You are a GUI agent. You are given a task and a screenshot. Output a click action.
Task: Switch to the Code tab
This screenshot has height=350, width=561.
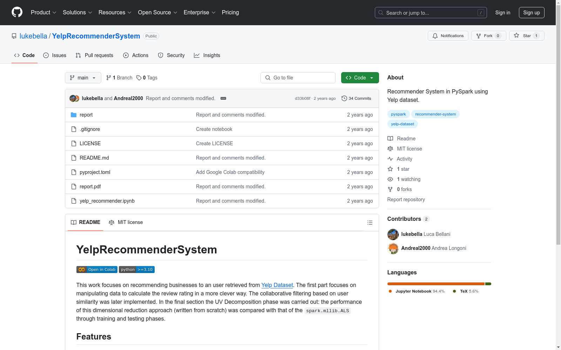click(25, 55)
